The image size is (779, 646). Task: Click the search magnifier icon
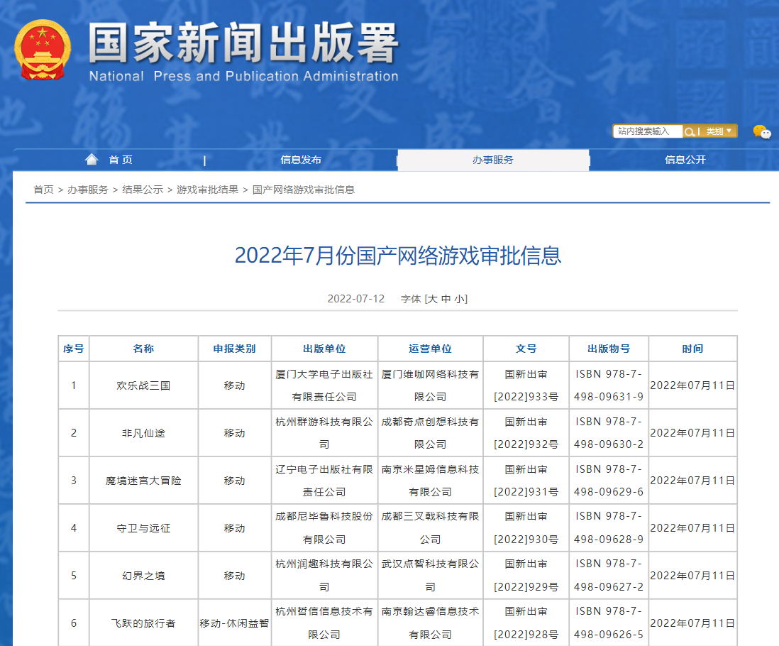pyautogui.click(x=689, y=131)
